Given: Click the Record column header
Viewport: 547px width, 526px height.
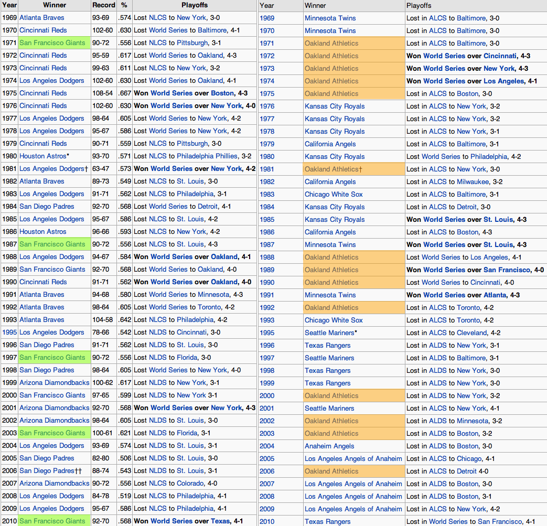Looking at the screenshot, I should coord(104,5).
